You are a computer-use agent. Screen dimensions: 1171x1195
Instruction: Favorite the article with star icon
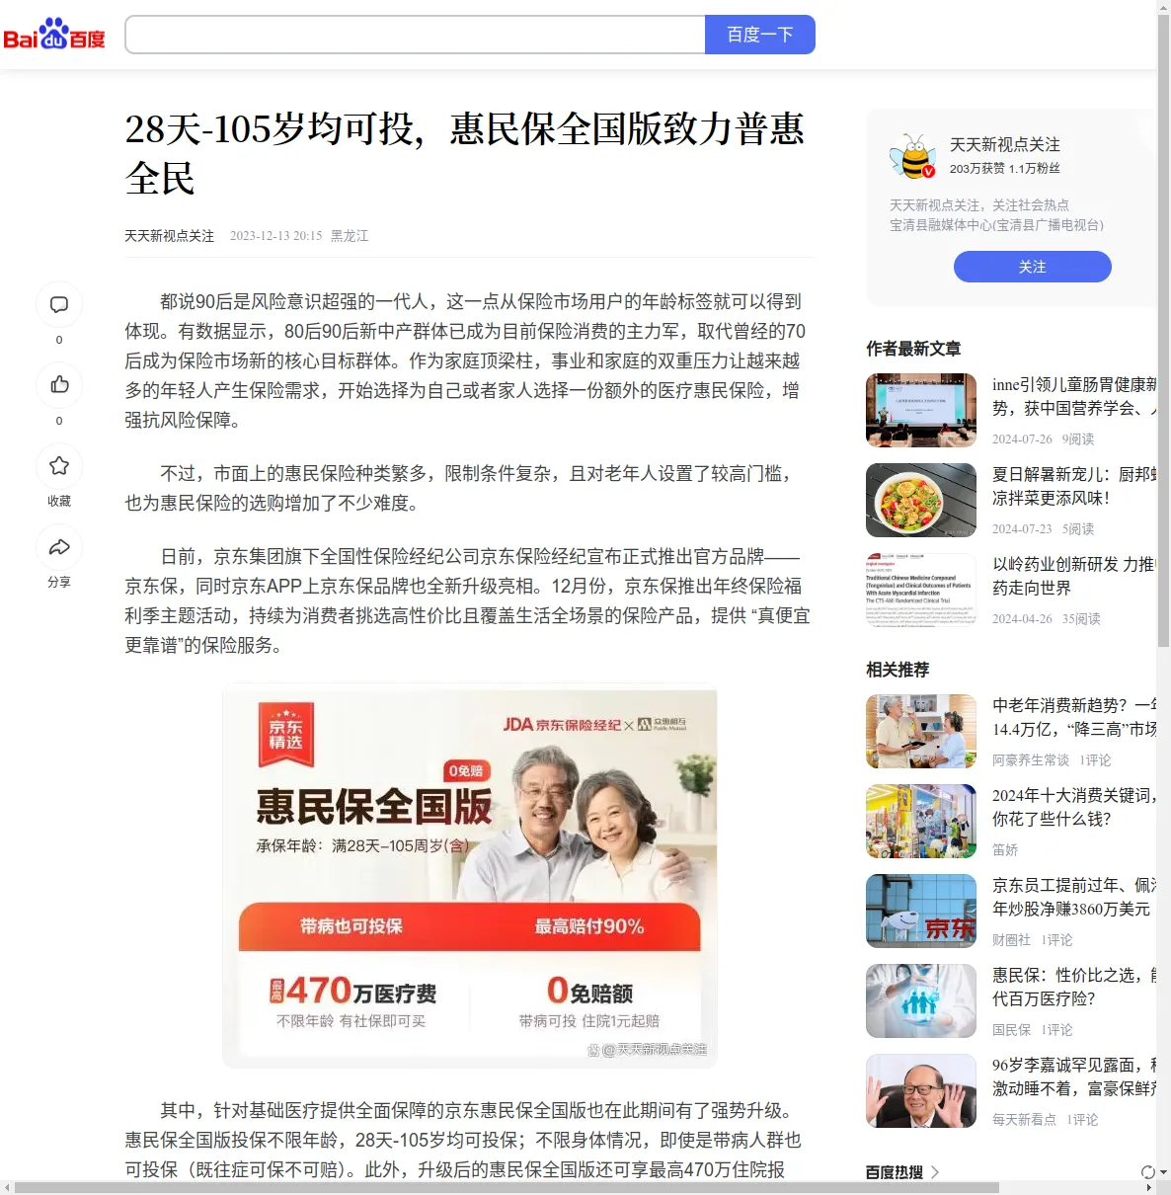(x=59, y=466)
